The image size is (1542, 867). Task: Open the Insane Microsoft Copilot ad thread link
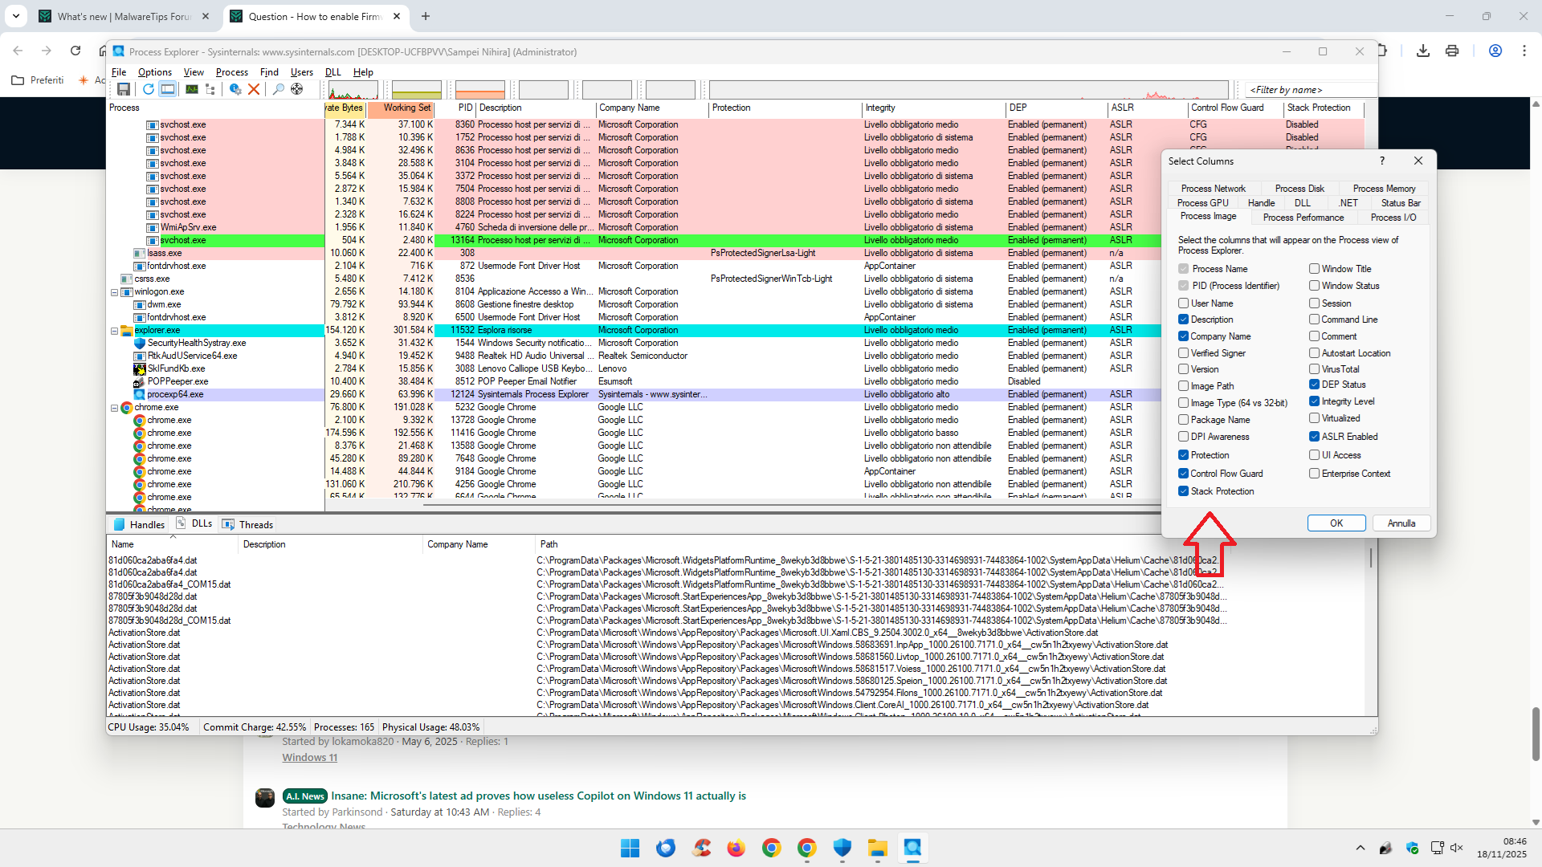pos(538,796)
